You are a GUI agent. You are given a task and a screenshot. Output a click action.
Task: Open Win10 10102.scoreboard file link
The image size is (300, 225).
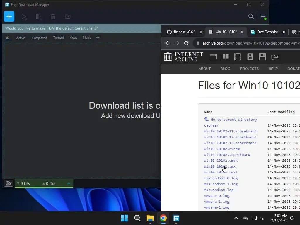click(227, 155)
